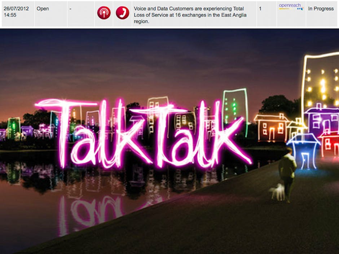Image resolution: width=339 pixels, height=254 pixels.
Task: Click the Open status cell
Action: pos(43,9)
